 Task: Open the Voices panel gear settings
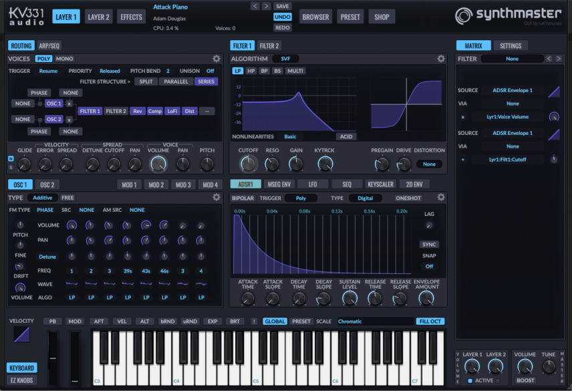[217, 59]
